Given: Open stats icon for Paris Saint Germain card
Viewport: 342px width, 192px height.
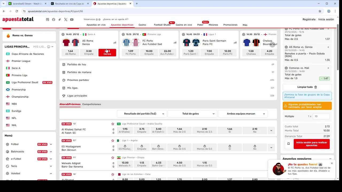Looking at the screenshot, I should tap(235, 42).
